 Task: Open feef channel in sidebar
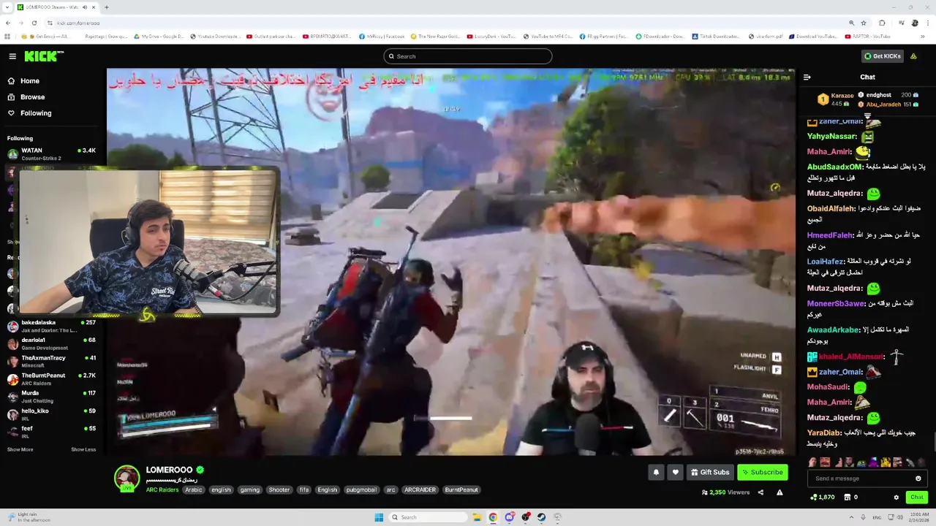(x=51, y=431)
